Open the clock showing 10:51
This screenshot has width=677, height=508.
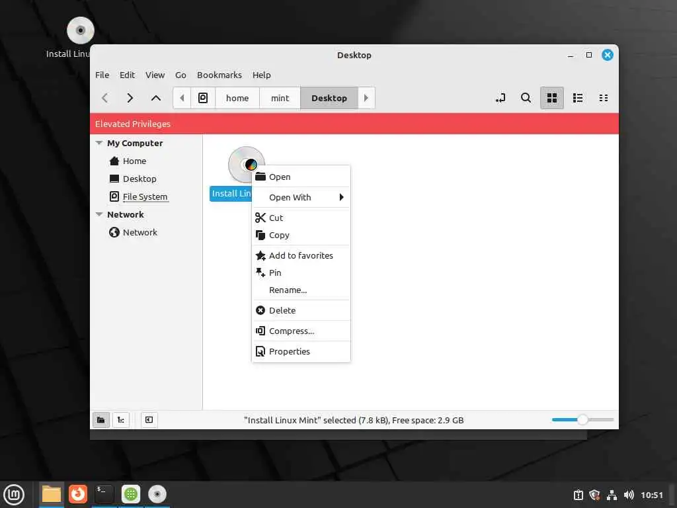651,495
